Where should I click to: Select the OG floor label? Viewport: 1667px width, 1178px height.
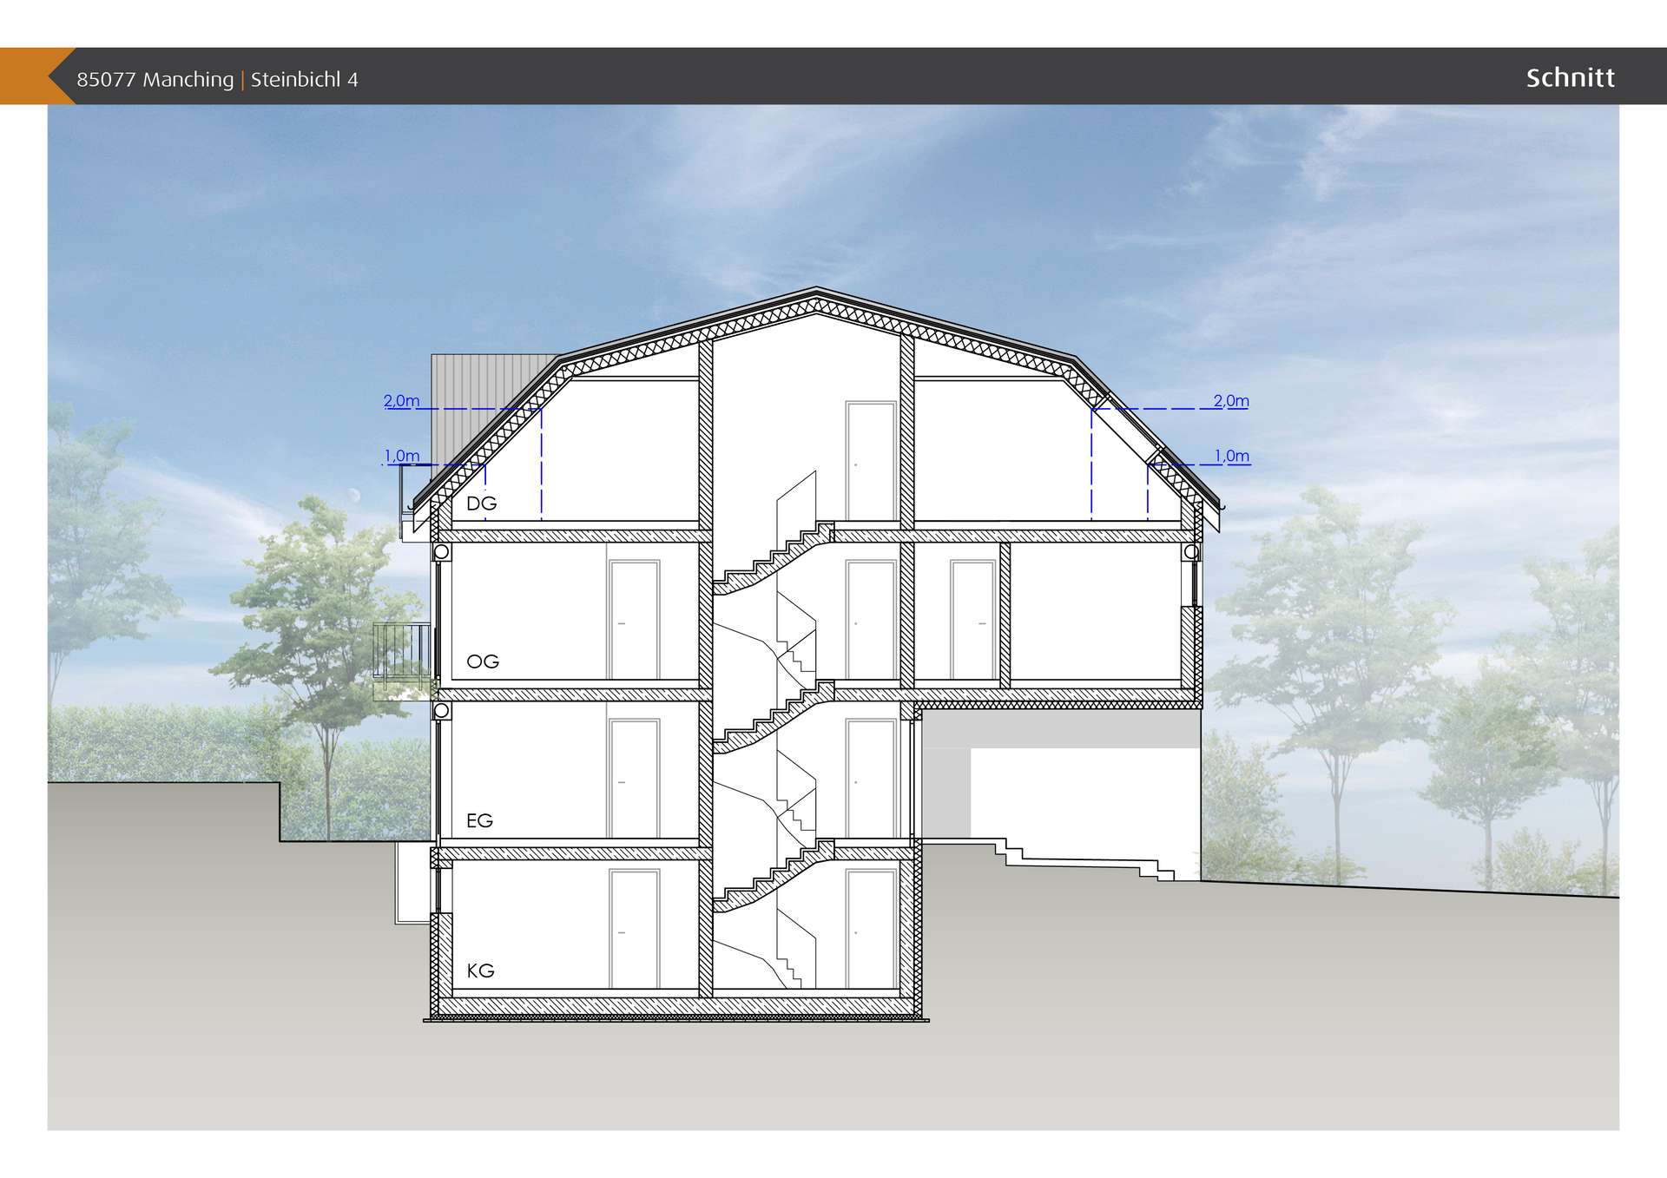(483, 661)
